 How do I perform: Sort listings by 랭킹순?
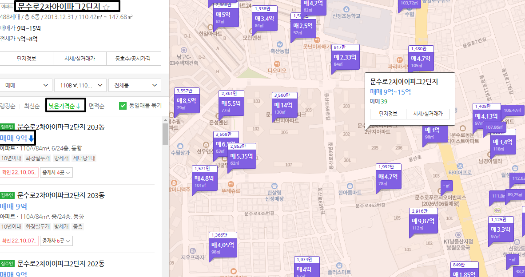pos(8,106)
